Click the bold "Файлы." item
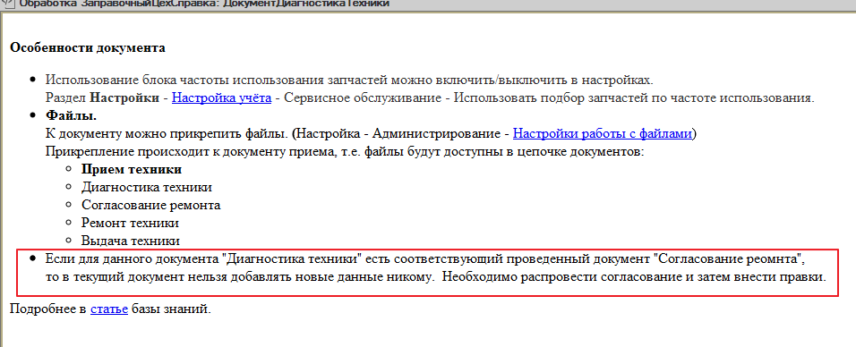Image resolution: width=856 pixels, height=347 pixels. click(71, 115)
